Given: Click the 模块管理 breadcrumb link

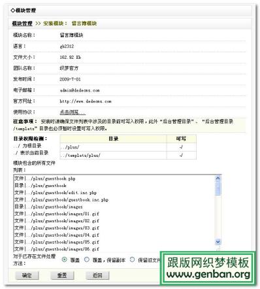Looking at the screenshot, I should pos(22,24).
